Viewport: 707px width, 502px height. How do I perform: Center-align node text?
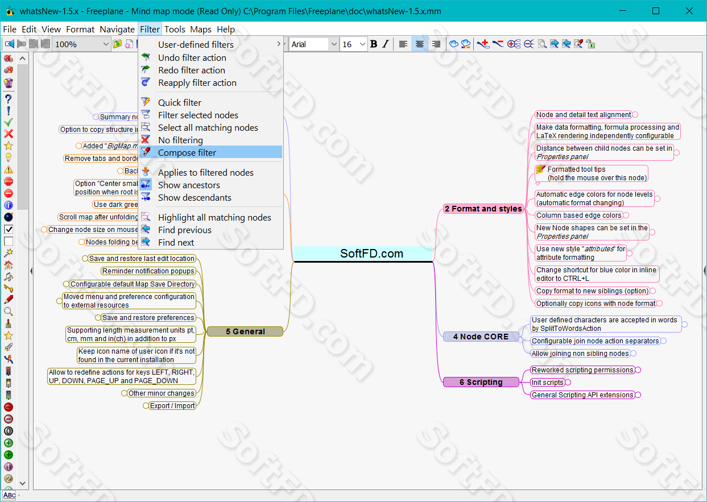(420, 44)
